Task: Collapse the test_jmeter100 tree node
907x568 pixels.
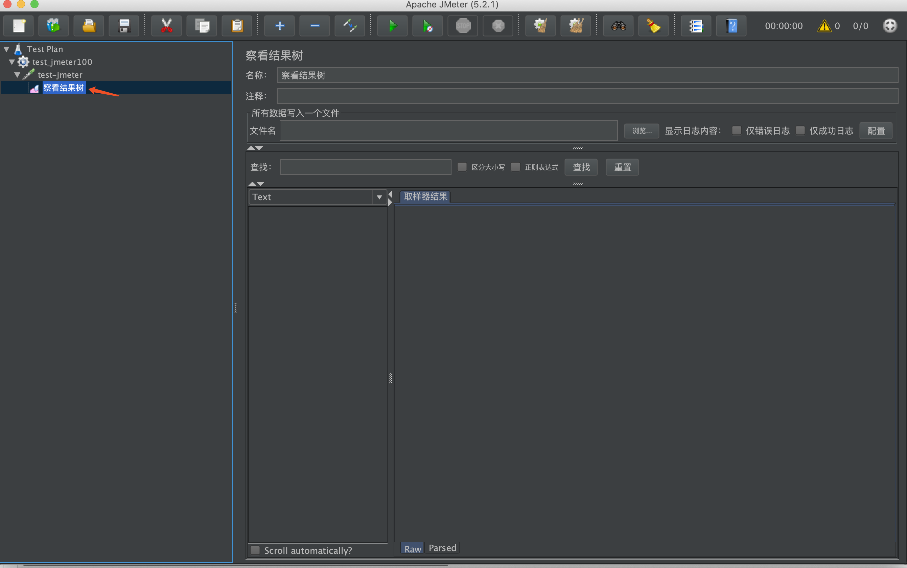Action: tap(11, 62)
